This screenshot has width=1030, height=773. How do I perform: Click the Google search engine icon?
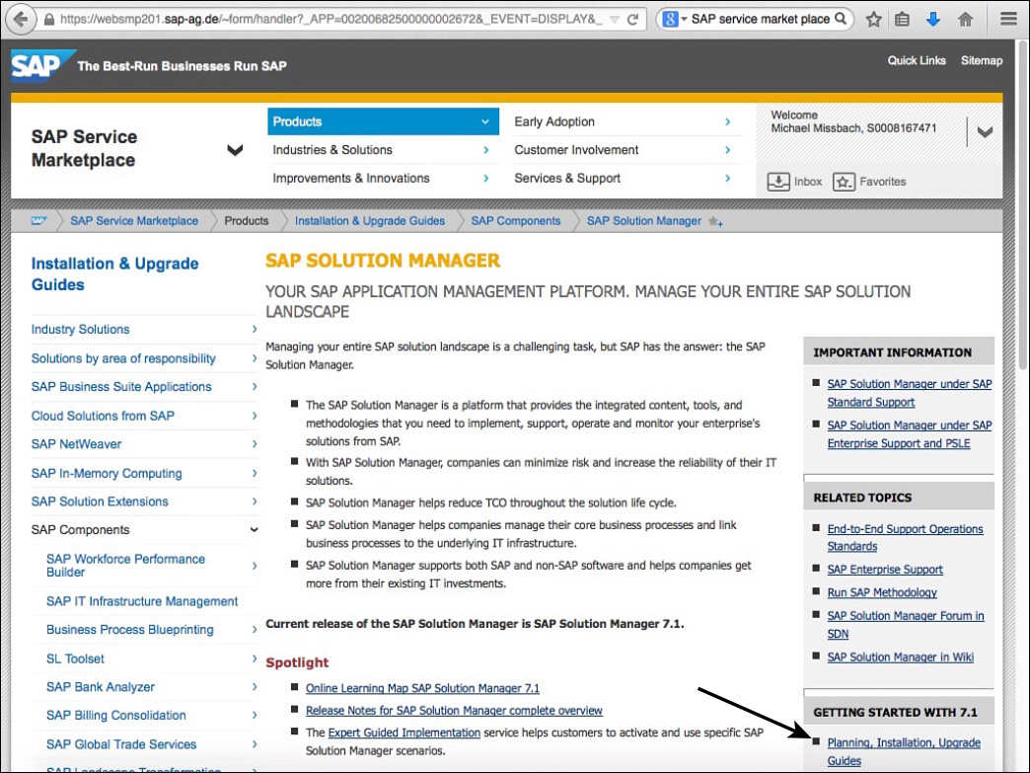pyautogui.click(x=670, y=19)
